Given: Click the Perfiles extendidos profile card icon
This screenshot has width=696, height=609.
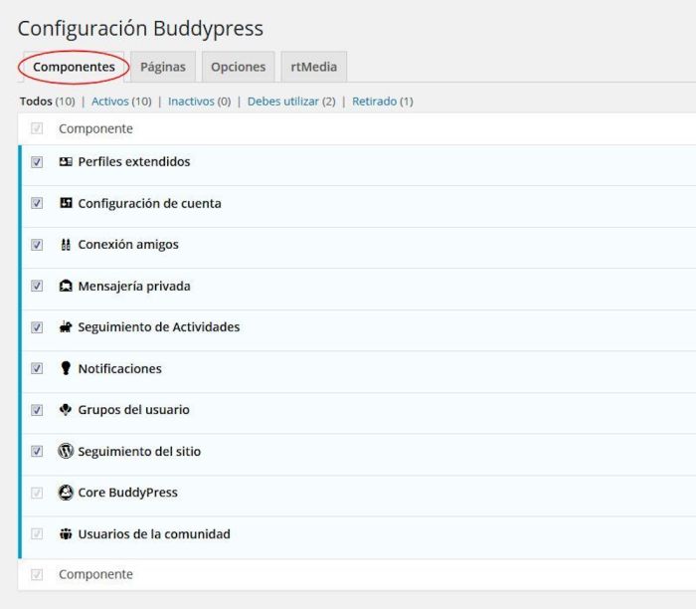Looking at the screenshot, I should [66, 161].
